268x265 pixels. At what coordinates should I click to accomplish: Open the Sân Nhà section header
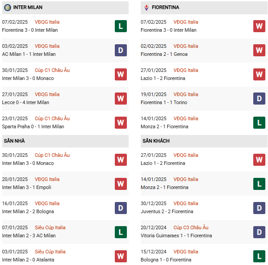(x=65, y=141)
